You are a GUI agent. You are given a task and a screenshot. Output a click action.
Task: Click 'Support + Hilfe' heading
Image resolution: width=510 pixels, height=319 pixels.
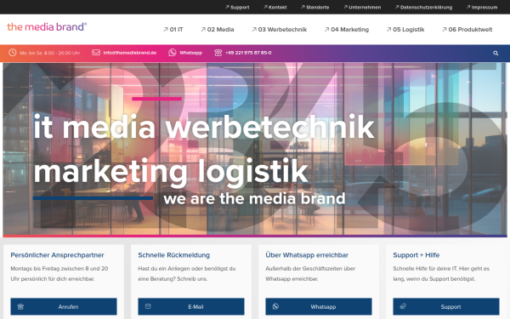pyautogui.click(x=416, y=255)
